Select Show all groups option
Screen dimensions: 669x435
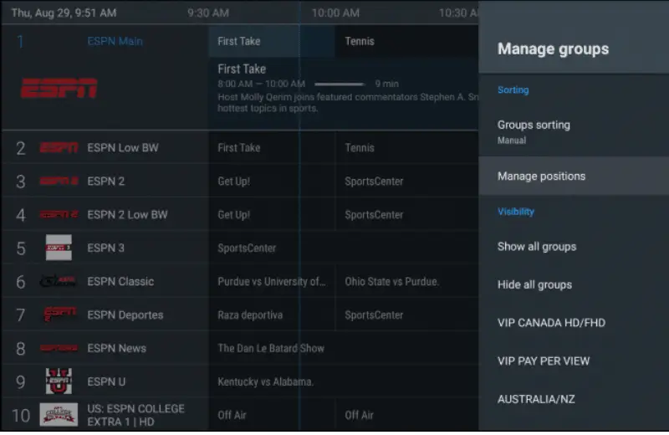tap(537, 247)
